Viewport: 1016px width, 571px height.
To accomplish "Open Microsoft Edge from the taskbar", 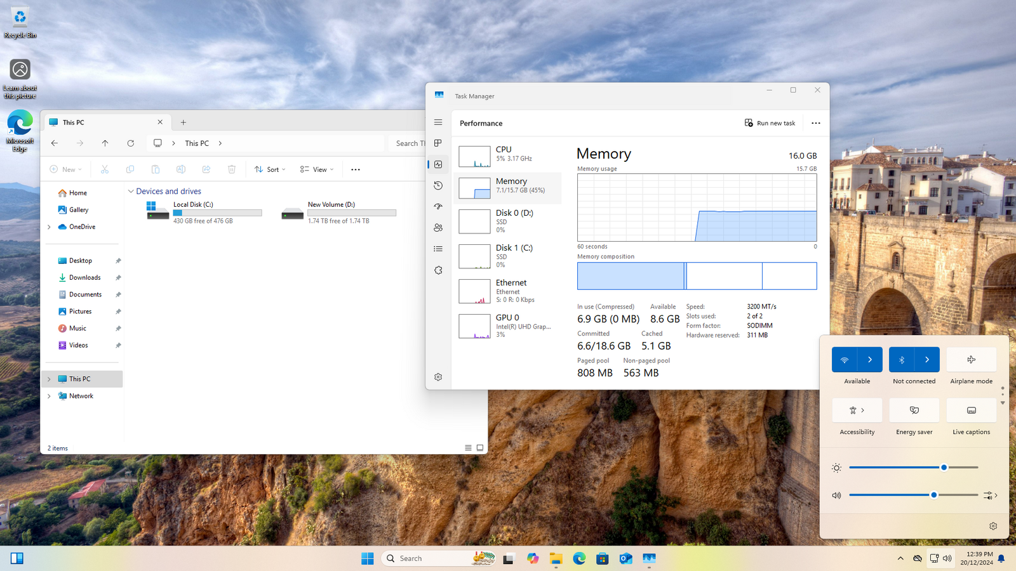I will 579,558.
